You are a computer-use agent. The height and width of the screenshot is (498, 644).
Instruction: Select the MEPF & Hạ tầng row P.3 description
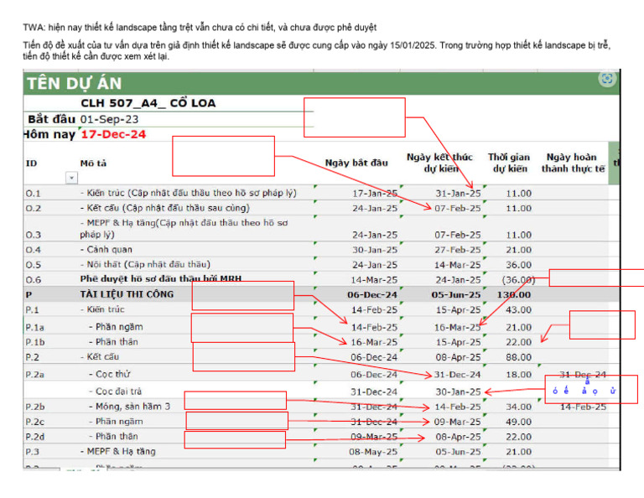(118, 451)
